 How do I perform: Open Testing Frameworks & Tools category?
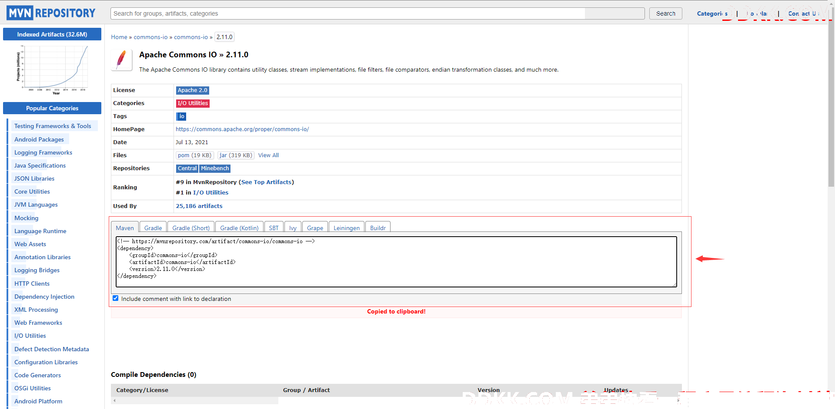(53, 126)
